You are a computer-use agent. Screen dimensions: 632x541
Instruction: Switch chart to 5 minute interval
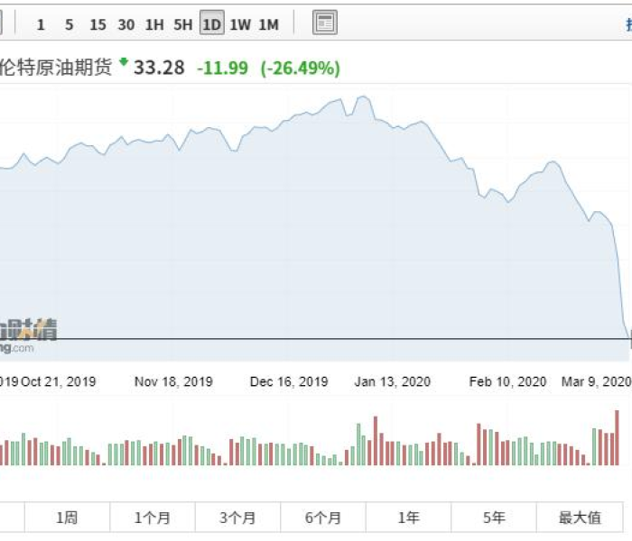pos(69,25)
